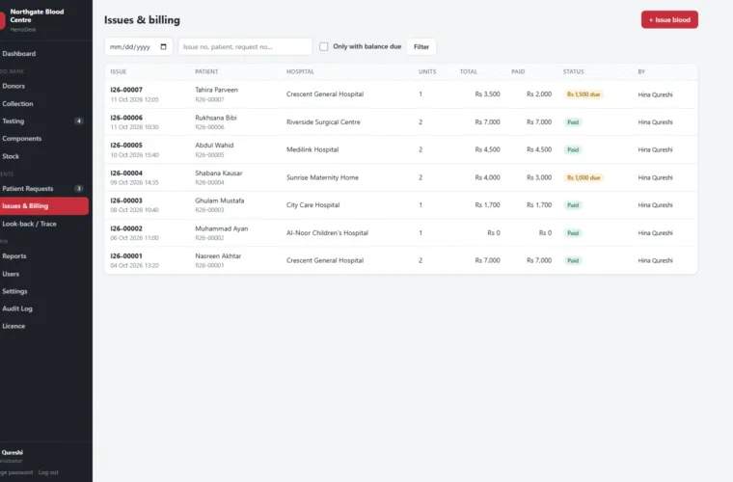Click patient name Nasreen Akhtar
This screenshot has height=482, width=733.
tap(218, 256)
